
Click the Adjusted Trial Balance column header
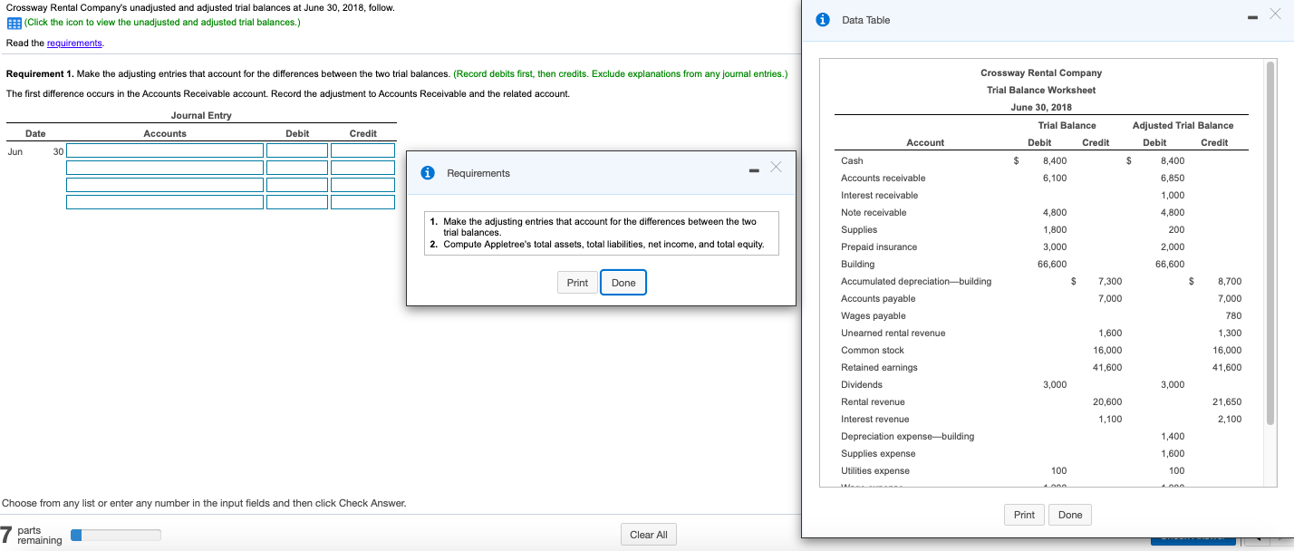(x=1183, y=125)
